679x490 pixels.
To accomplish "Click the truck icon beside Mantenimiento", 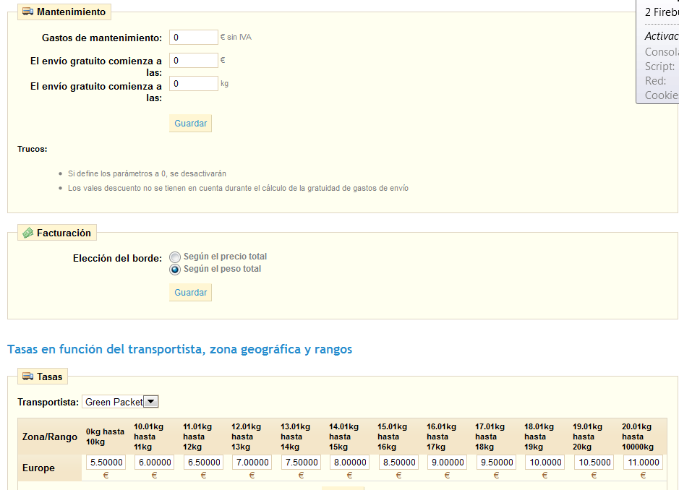I will coord(27,12).
